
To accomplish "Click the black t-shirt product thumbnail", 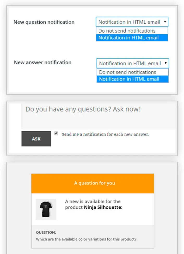I will (x=46, y=209).
